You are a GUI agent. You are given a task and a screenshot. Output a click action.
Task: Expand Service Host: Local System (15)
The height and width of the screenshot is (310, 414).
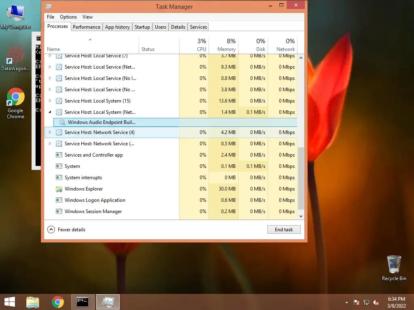click(50, 101)
